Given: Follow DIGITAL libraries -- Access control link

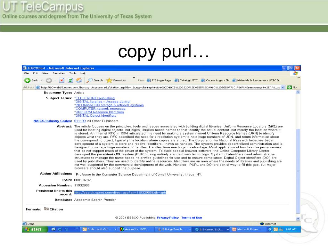Looking at the screenshot, I should point(103,102).
